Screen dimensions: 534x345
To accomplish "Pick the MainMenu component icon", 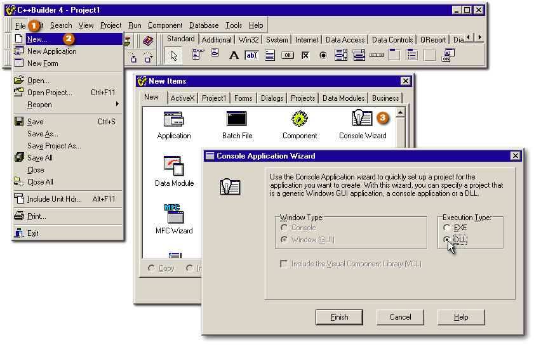I will pyautogui.click(x=197, y=55).
